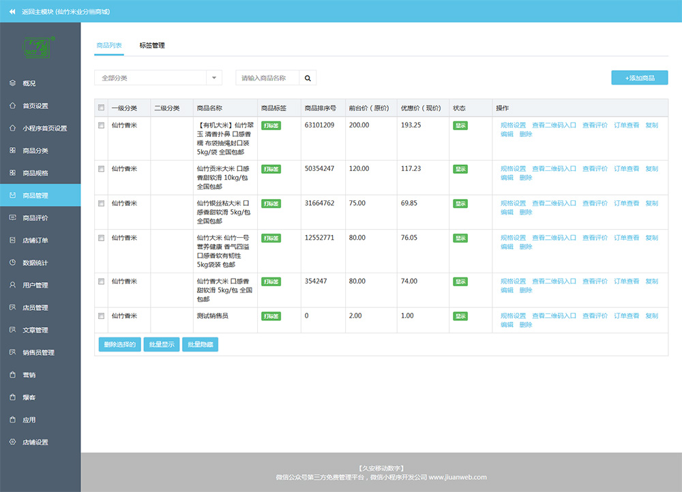Image resolution: width=682 pixels, height=492 pixels.
Task: Click the 营销 bag icon
Action: coord(12,375)
